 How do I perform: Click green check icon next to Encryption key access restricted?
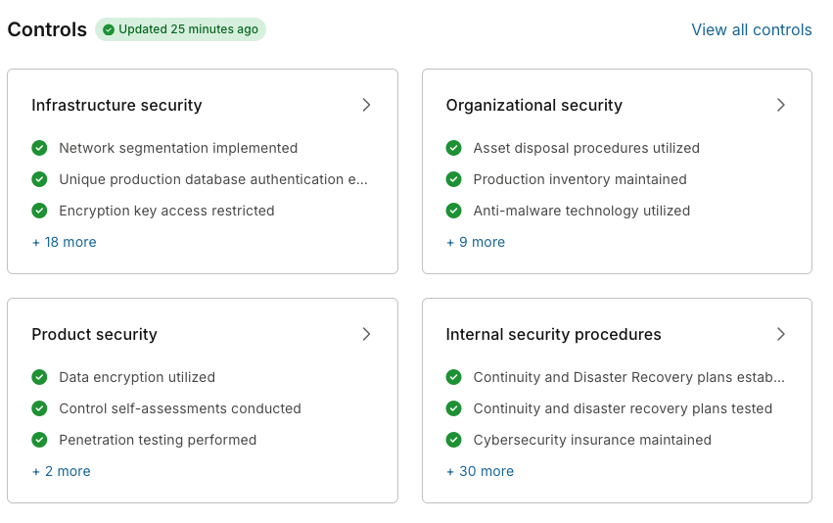click(x=39, y=211)
